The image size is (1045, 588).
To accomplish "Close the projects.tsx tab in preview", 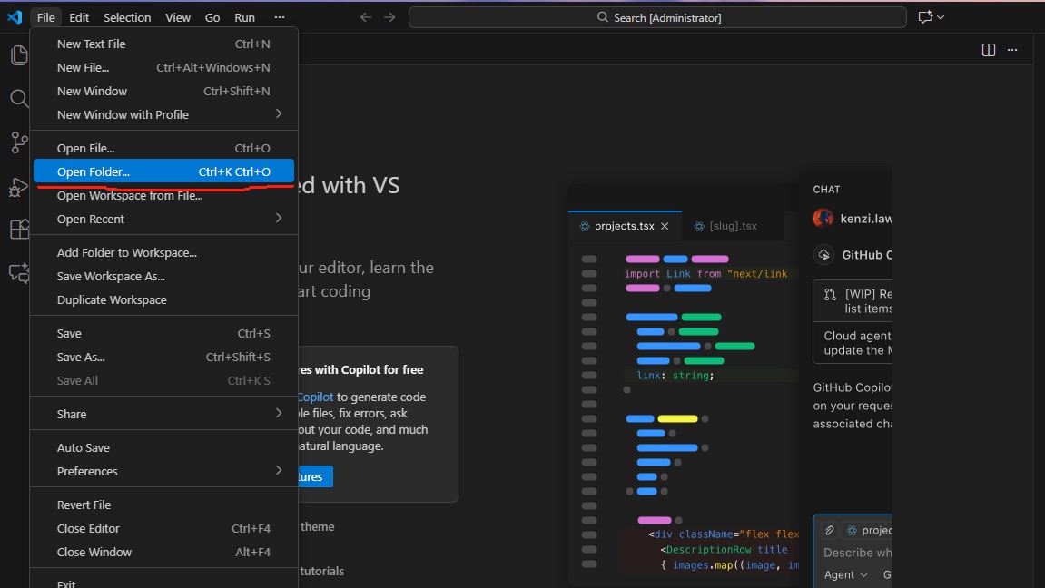I will pos(665,227).
